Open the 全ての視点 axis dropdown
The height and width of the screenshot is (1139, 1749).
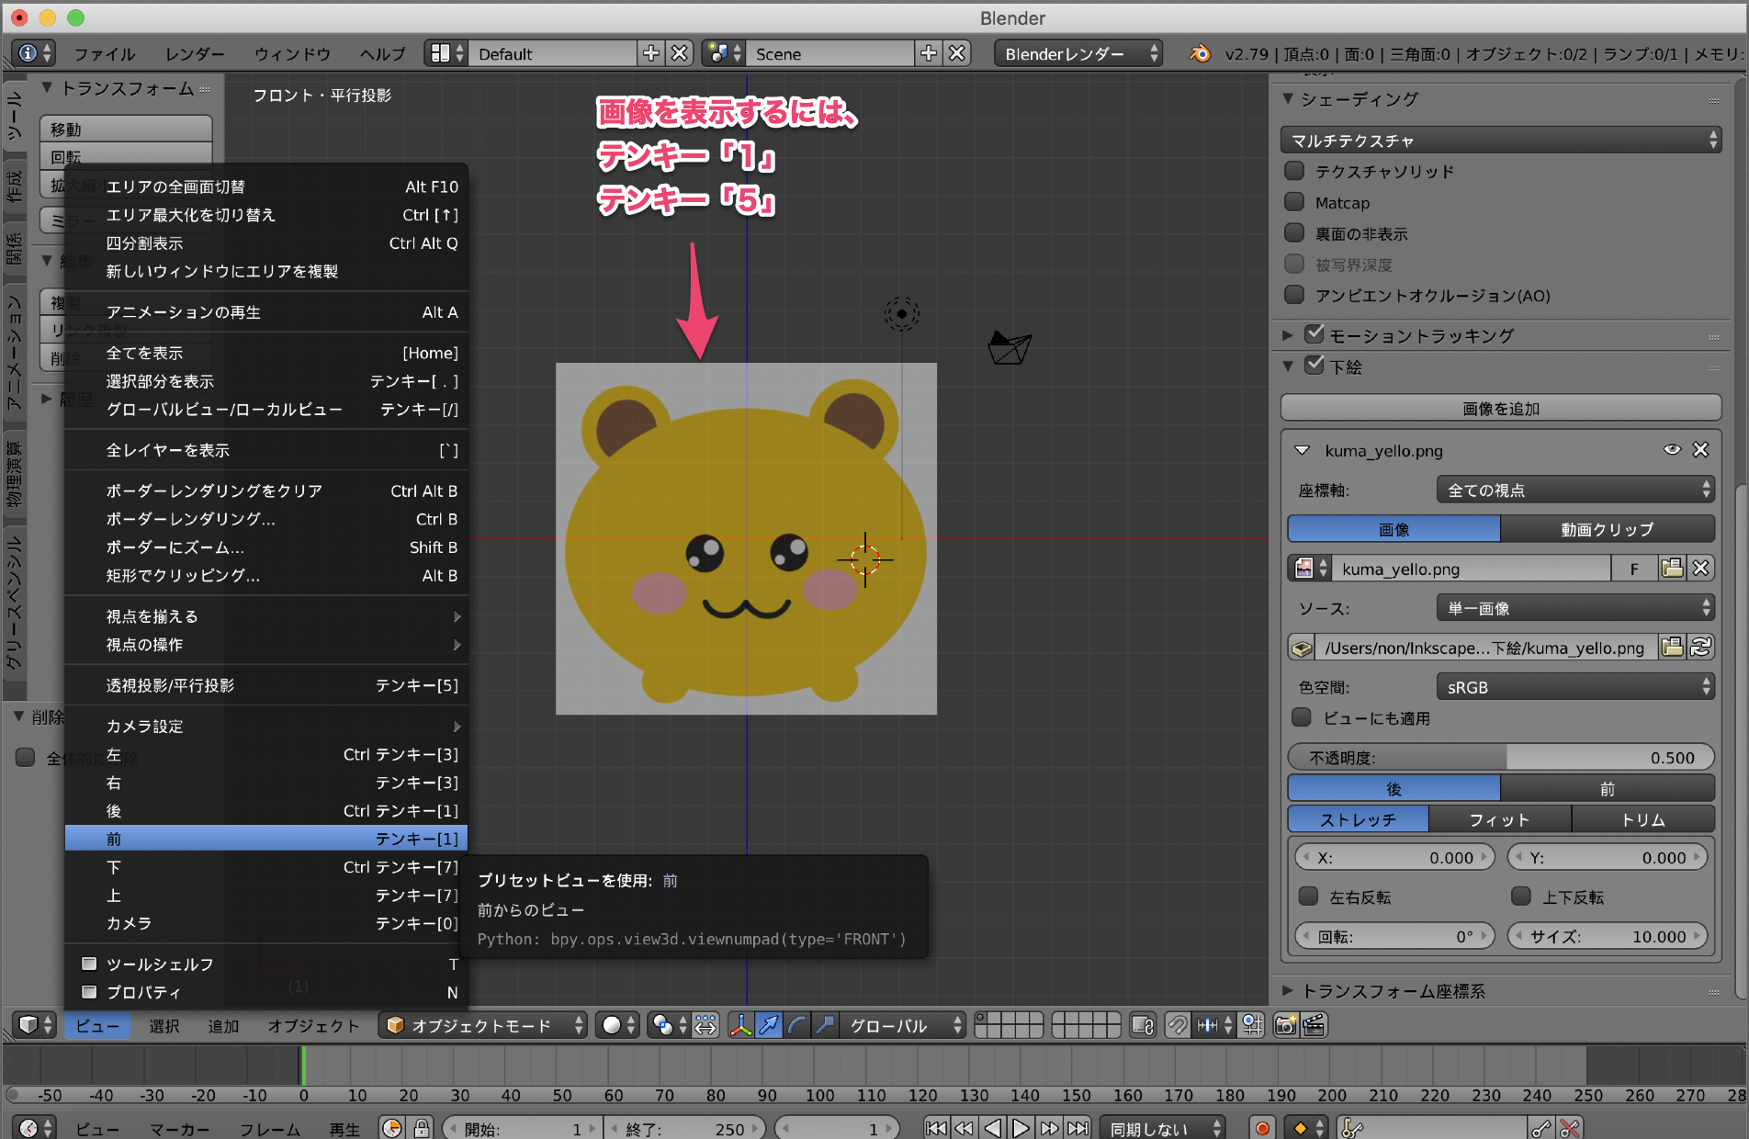pos(1574,490)
